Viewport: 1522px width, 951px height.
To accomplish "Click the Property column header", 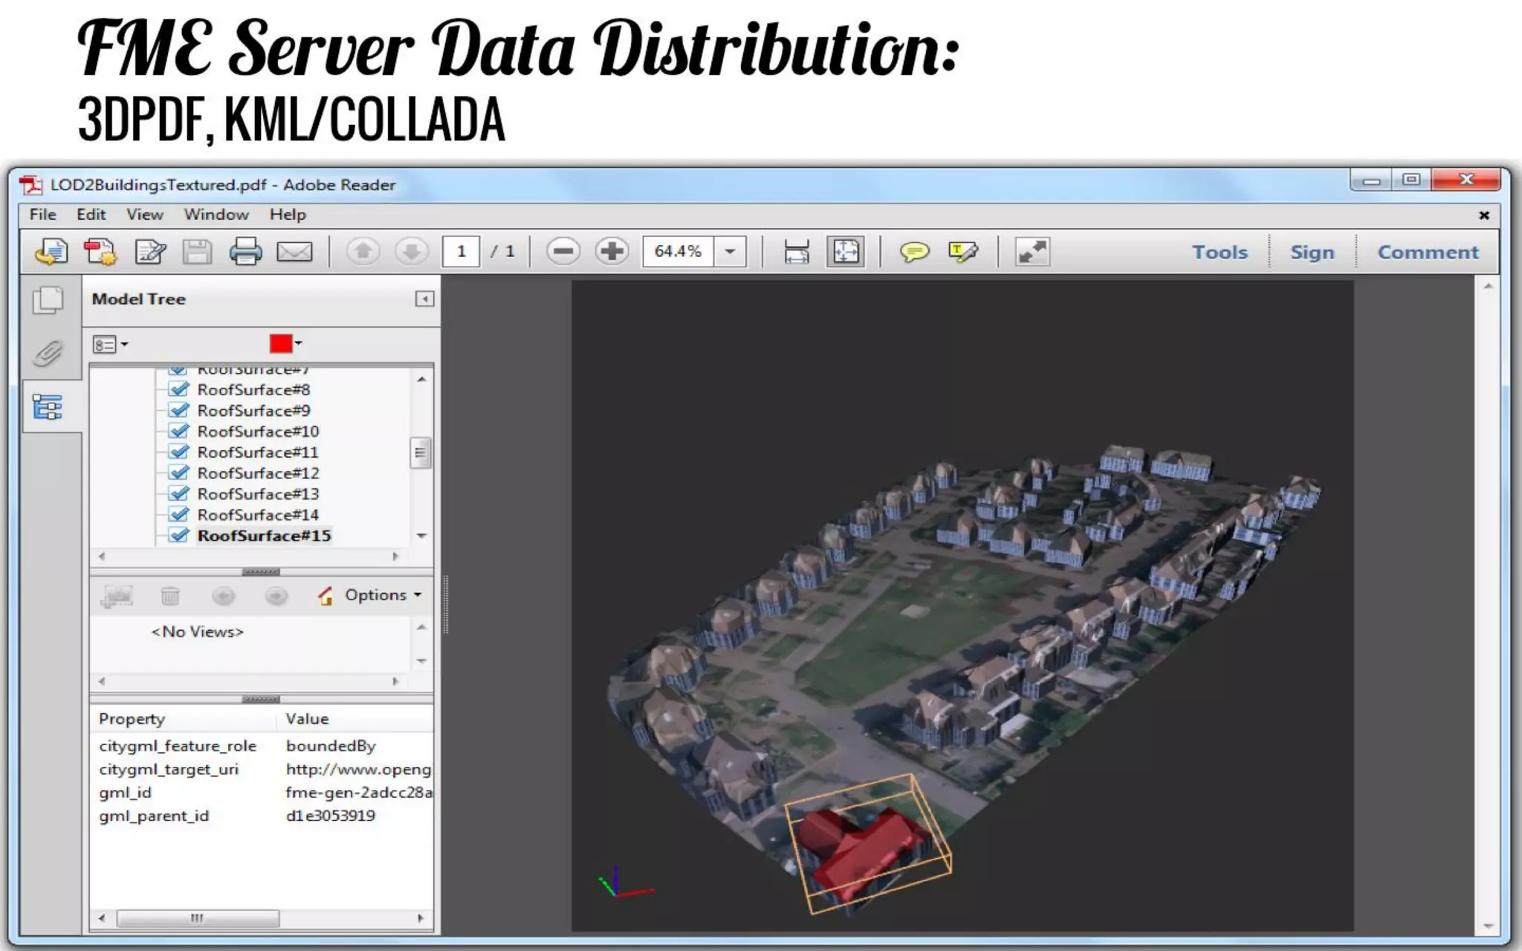I will coord(132,719).
